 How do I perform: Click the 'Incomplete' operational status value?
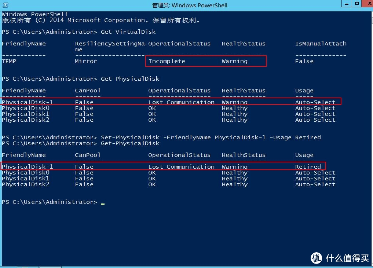[167, 61]
